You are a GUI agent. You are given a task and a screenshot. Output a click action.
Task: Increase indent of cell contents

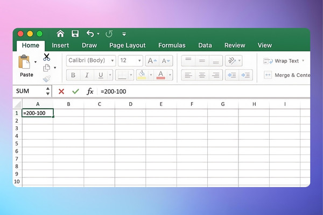(246, 75)
